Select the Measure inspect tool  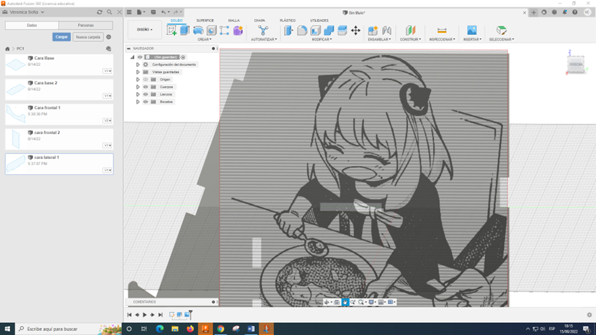(442, 30)
